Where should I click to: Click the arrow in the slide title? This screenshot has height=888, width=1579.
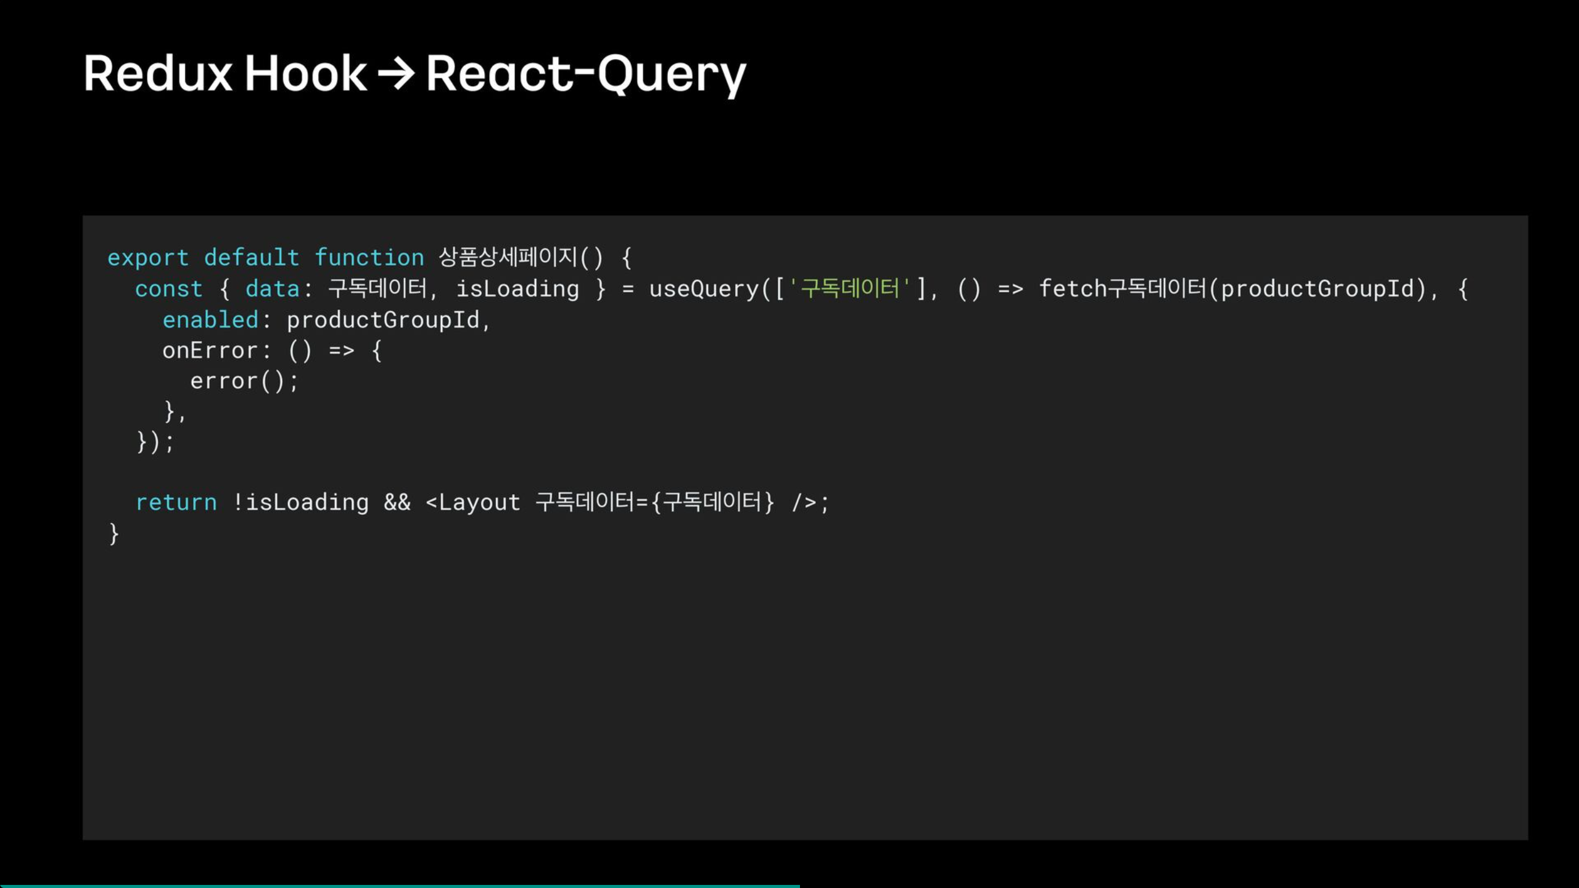pos(396,74)
